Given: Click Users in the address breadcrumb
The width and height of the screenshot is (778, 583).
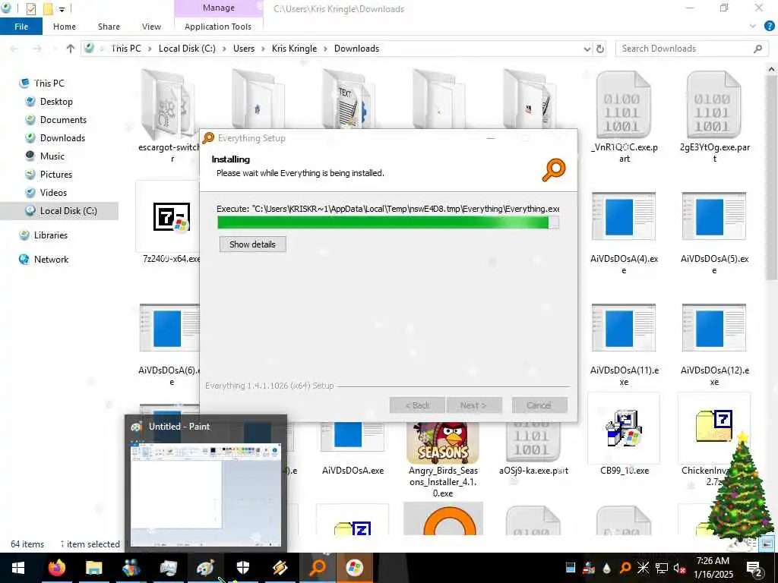Looking at the screenshot, I should (244, 49).
